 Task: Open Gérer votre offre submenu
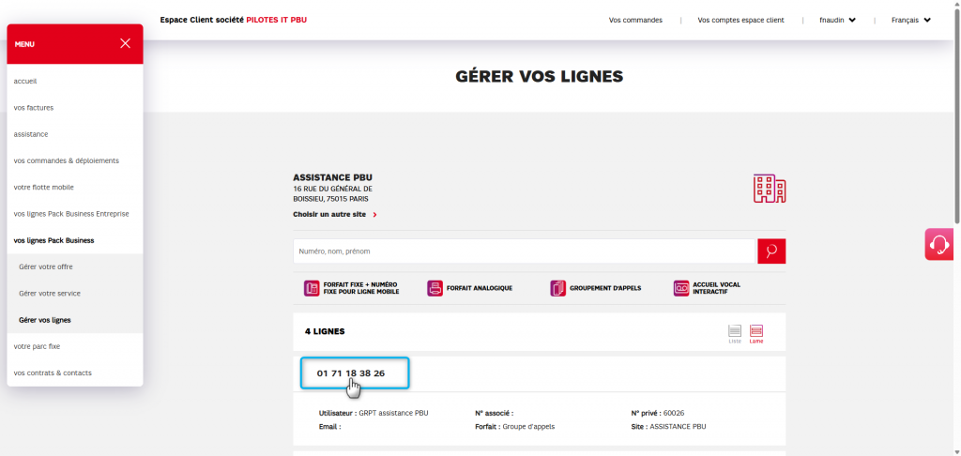point(46,267)
